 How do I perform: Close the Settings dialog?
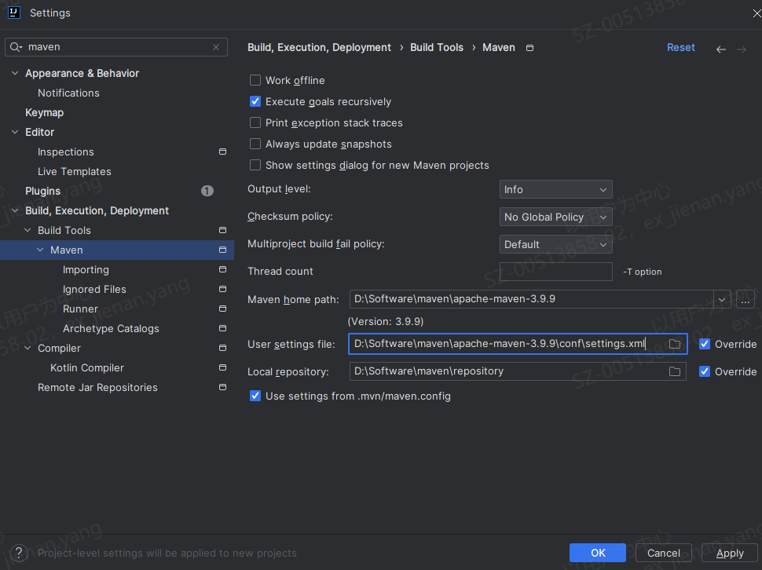(x=757, y=13)
